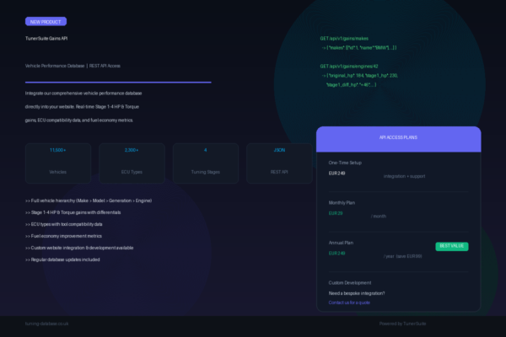Click the JSON REST API stat card

coord(279,163)
